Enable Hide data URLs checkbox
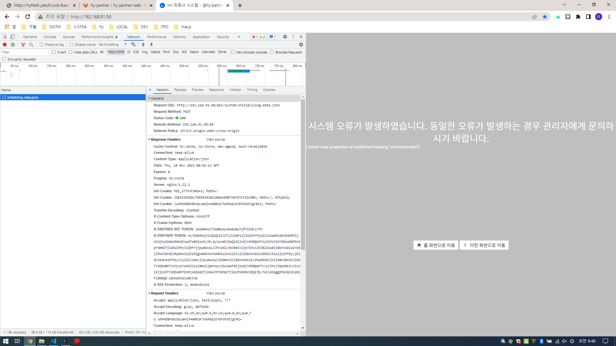The width and height of the screenshot is (616, 346). click(70, 52)
